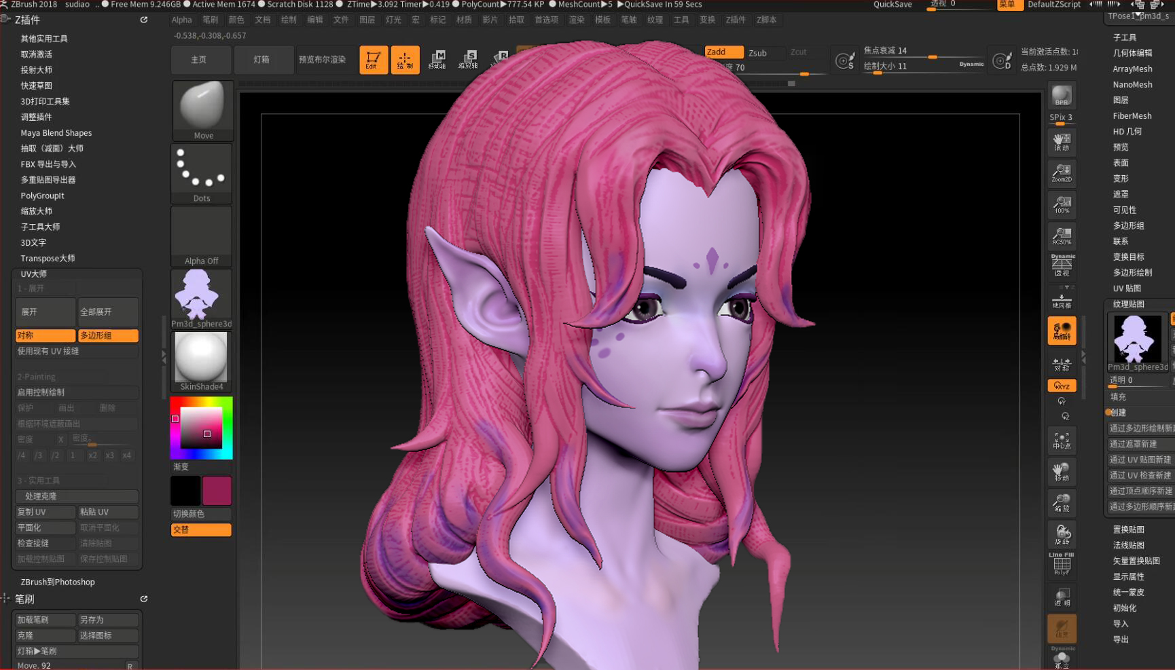Click the BPR render icon
Viewport: 1175px width, 670px height.
(1060, 95)
